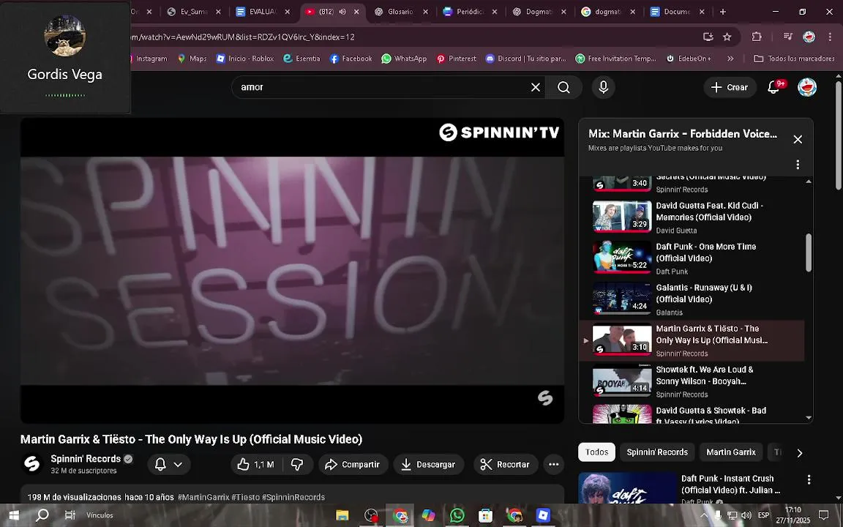Select the Spinnin' Records filter chip

pos(657,452)
